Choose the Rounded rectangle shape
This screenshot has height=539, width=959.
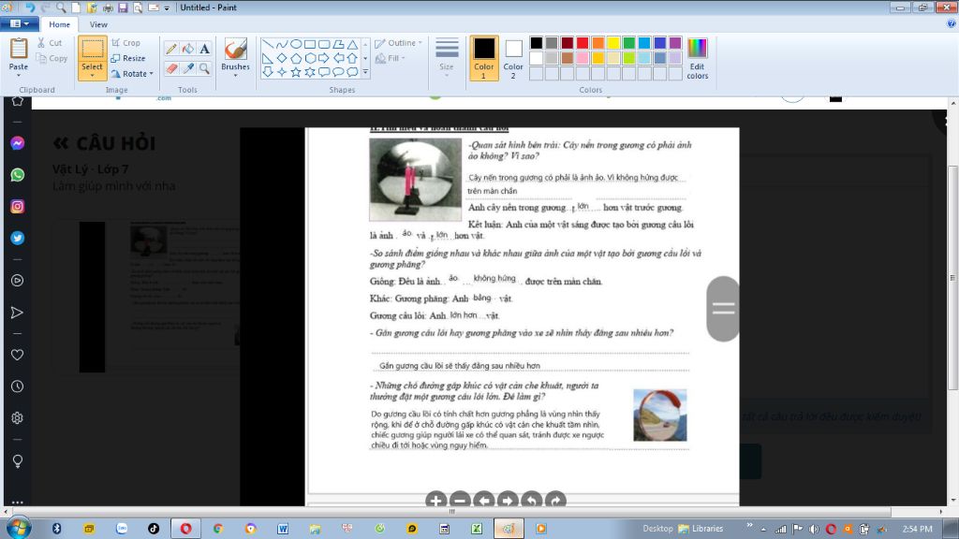[324, 44]
